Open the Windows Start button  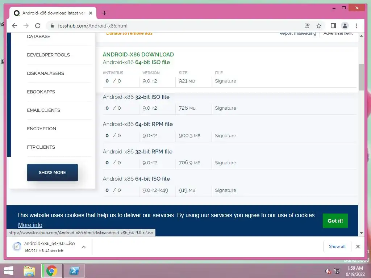tap(9, 271)
